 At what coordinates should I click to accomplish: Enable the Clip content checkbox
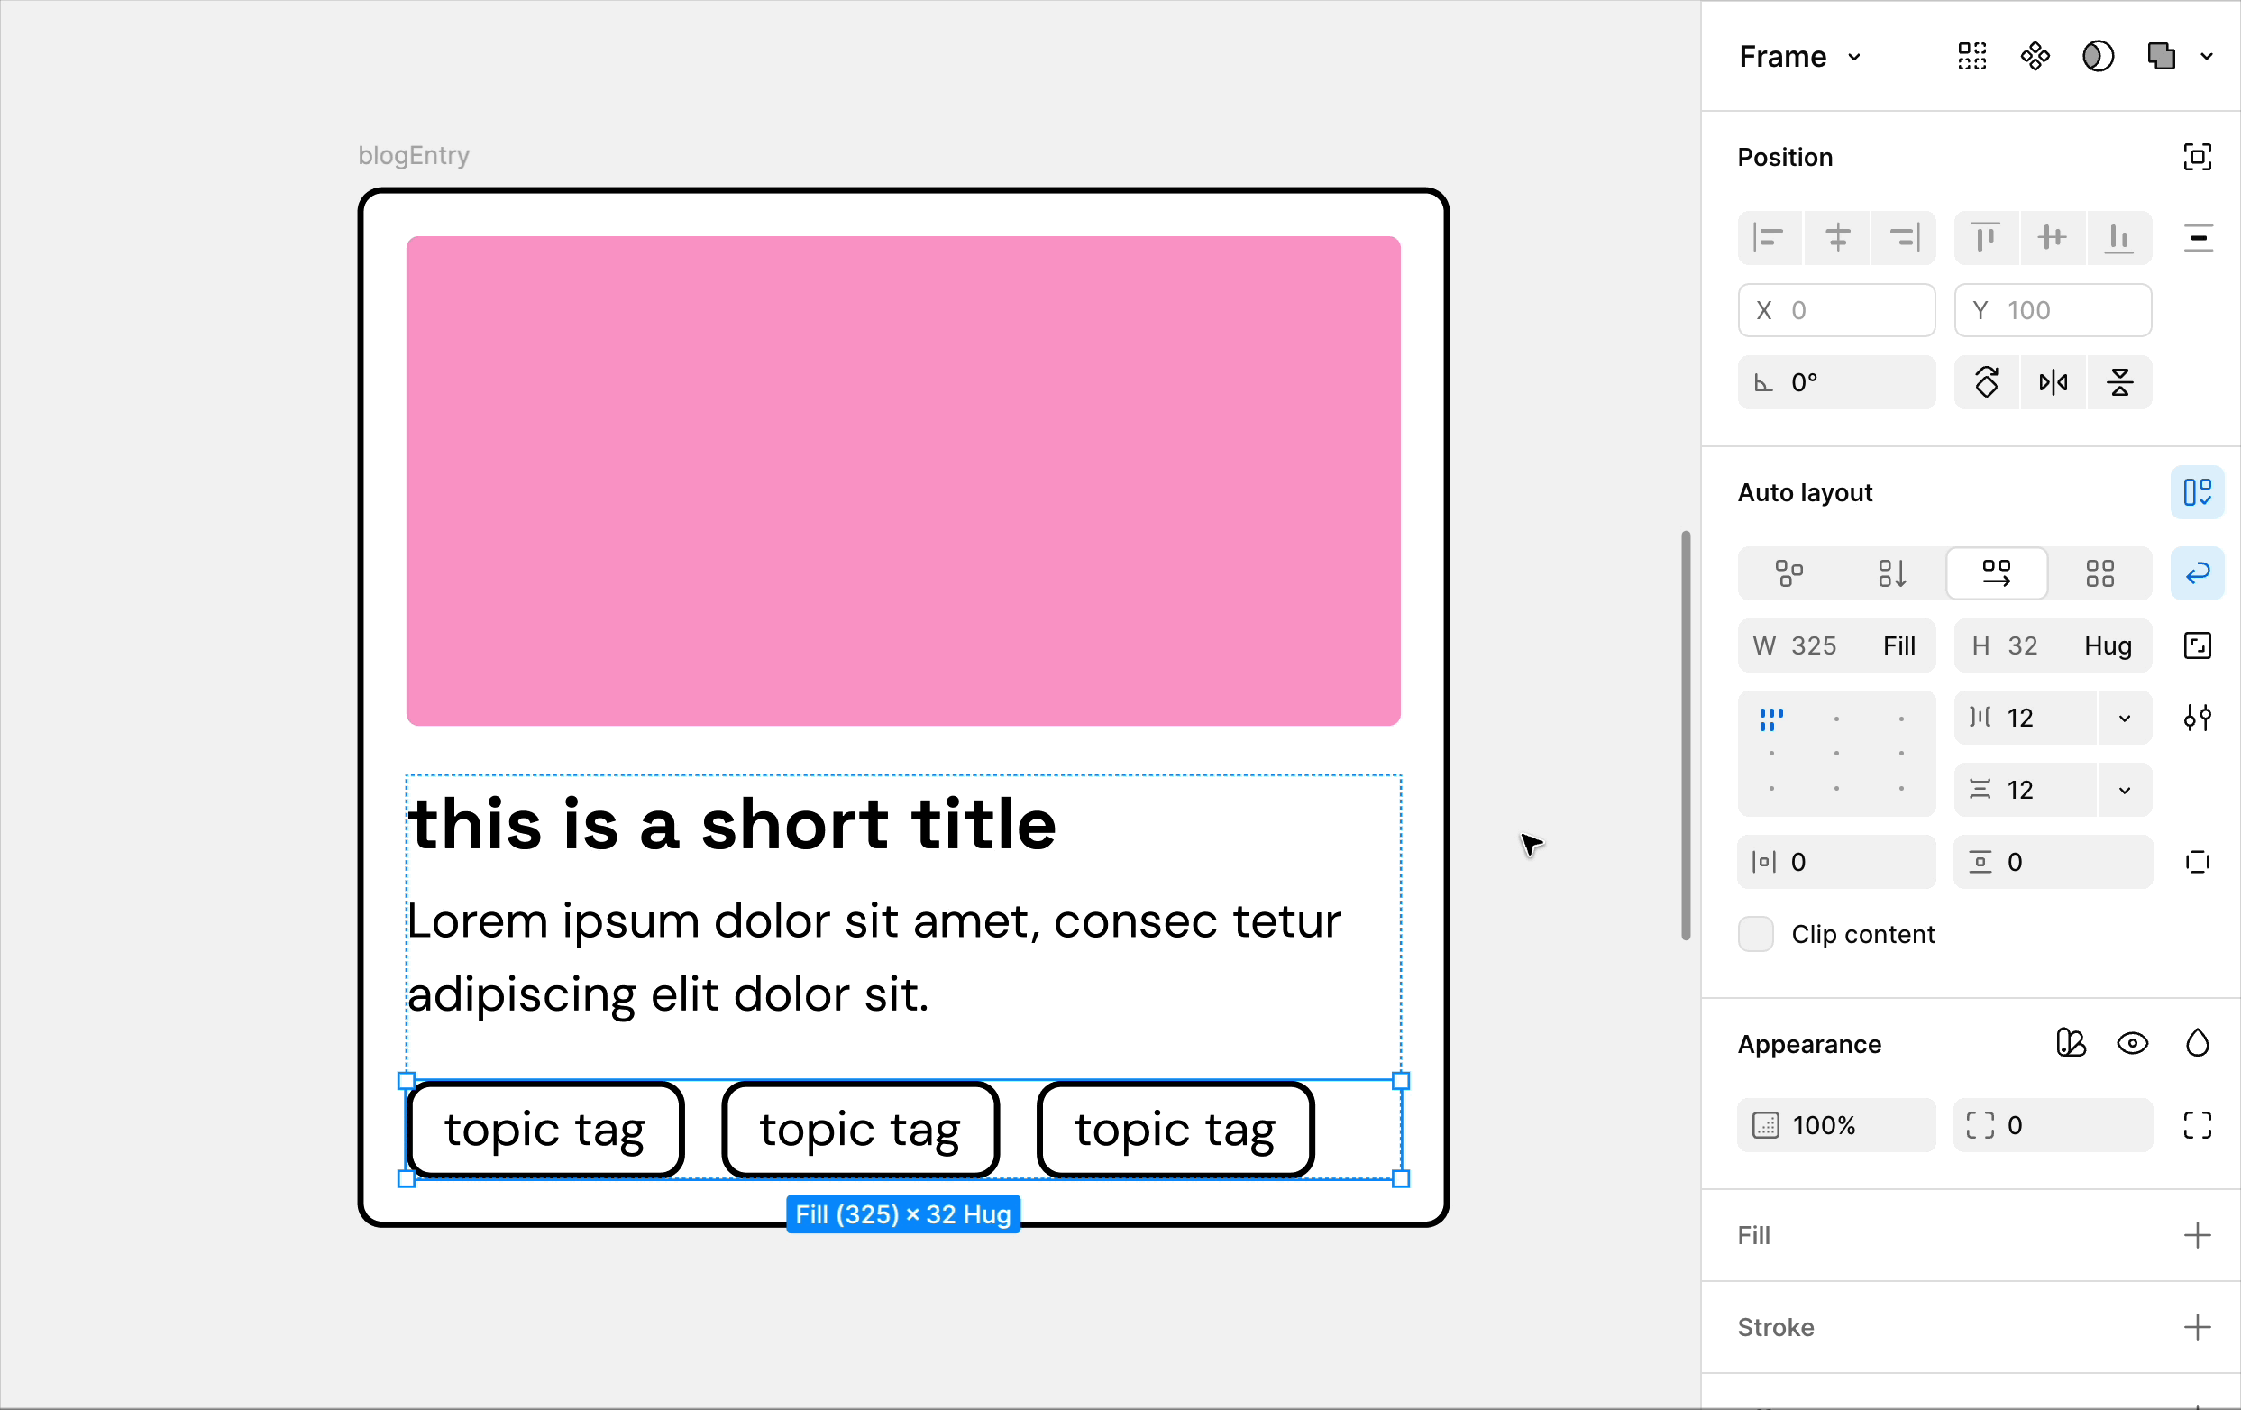[x=1755, y=933]
